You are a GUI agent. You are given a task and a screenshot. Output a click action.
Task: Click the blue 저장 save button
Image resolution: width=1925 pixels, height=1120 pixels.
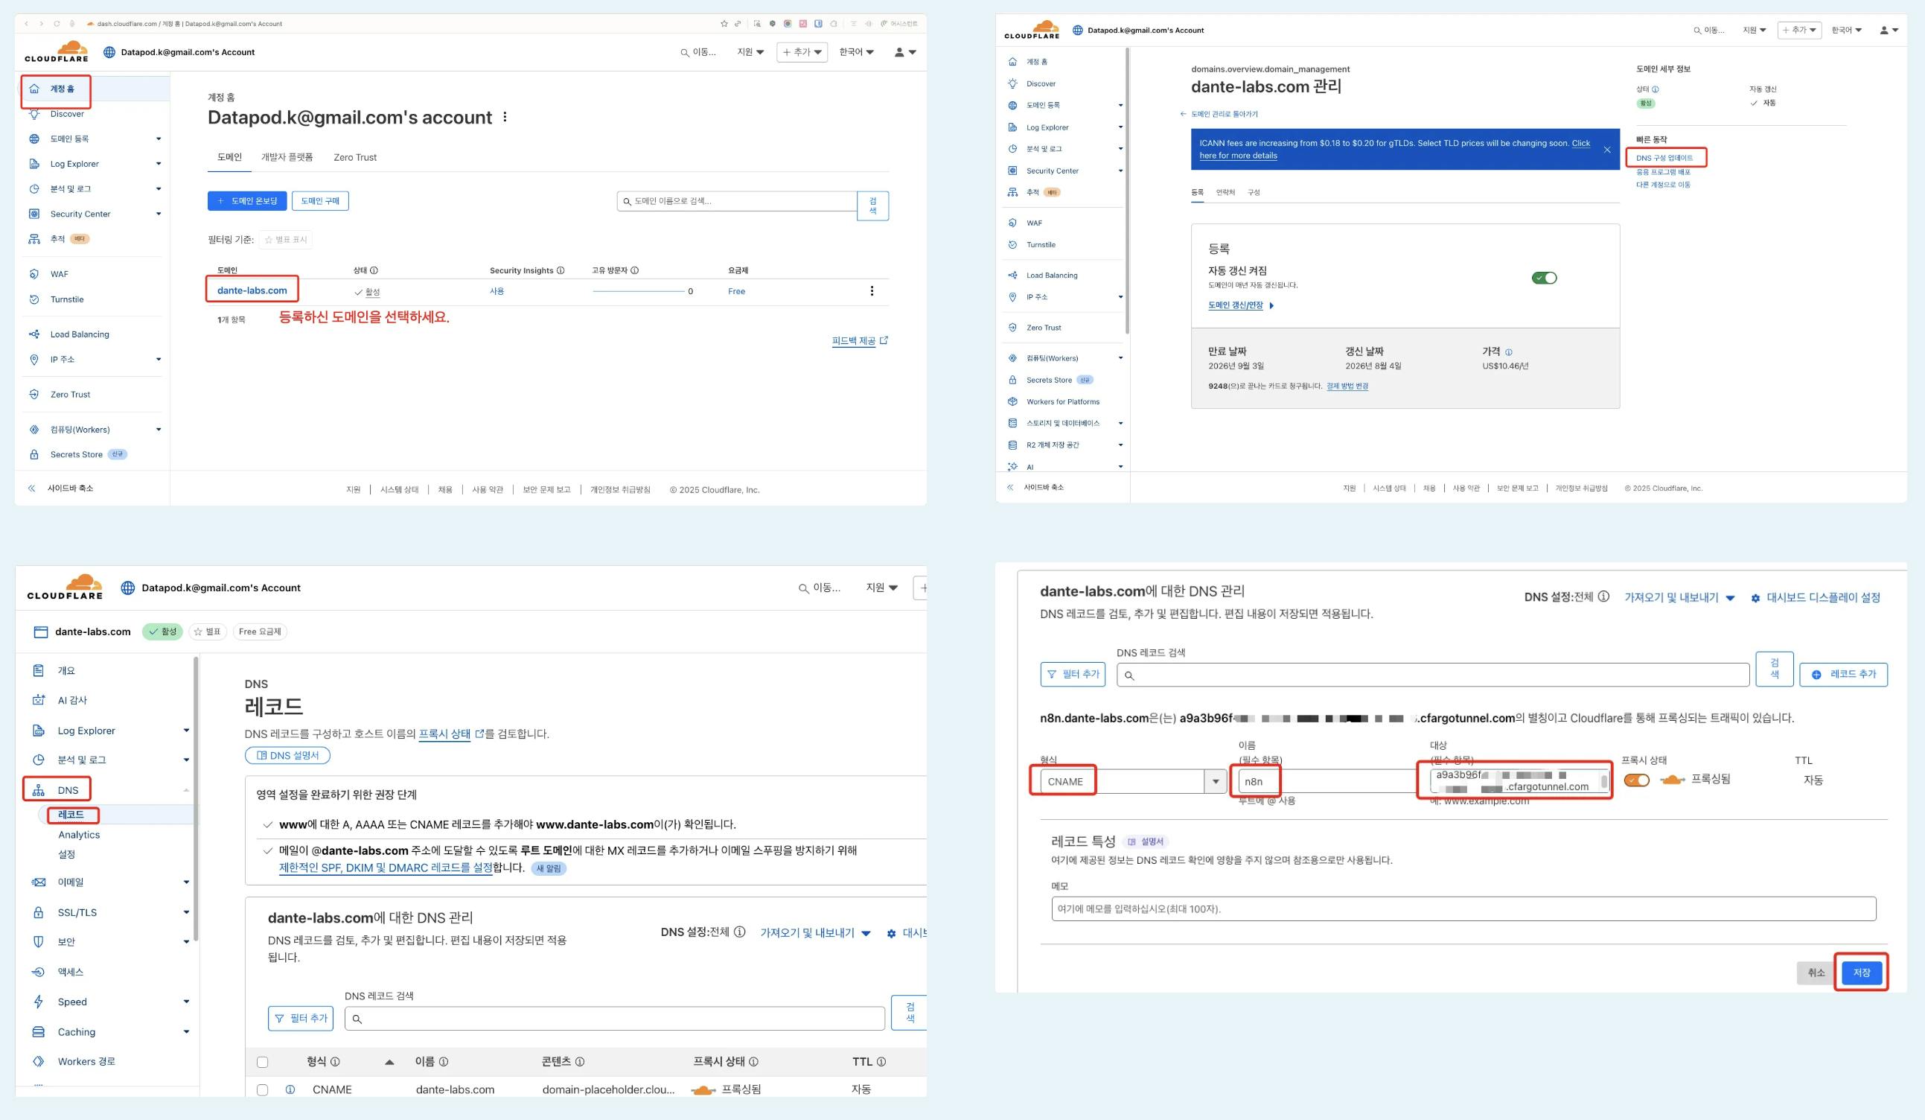1861,973
